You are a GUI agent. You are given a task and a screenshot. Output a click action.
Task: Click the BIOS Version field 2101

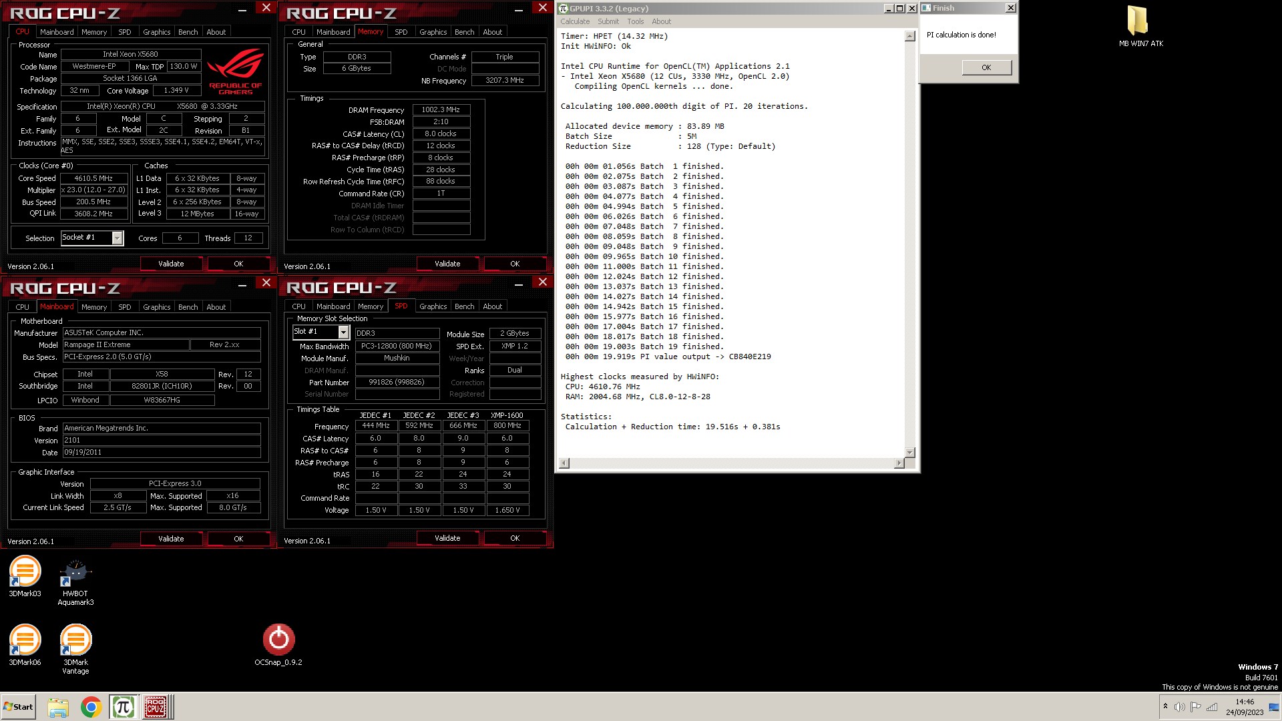[162, 440]
